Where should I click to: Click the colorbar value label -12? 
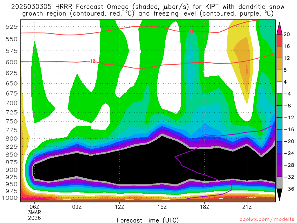tap(289, 118)
